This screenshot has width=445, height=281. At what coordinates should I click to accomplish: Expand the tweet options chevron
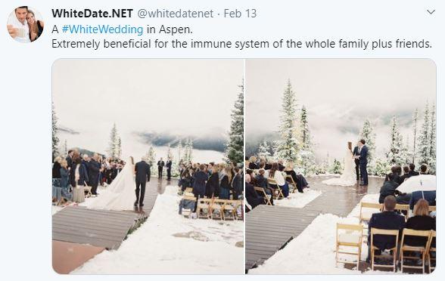431,12
